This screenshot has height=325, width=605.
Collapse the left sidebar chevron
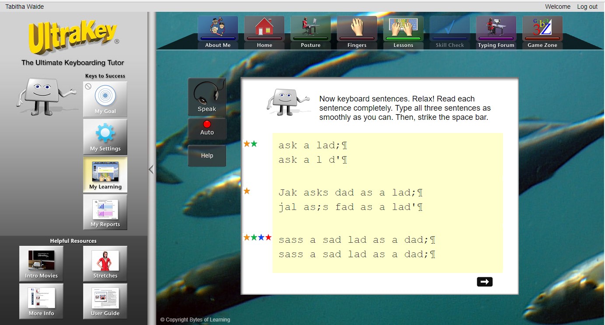(x=151, y=169)
